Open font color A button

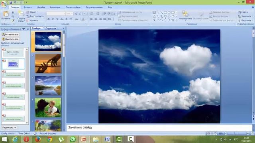coord(83,19)
